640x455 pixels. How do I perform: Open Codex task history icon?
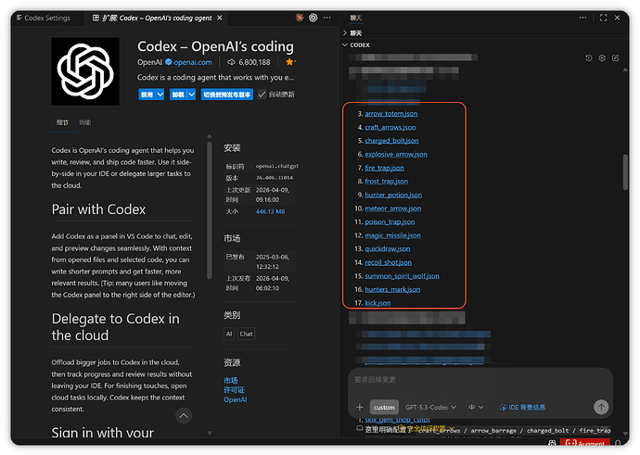click(589, 57)
